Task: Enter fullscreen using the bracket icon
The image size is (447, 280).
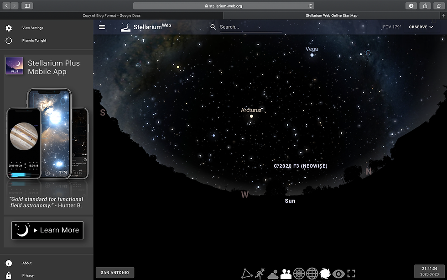Action: click(351, 274)
